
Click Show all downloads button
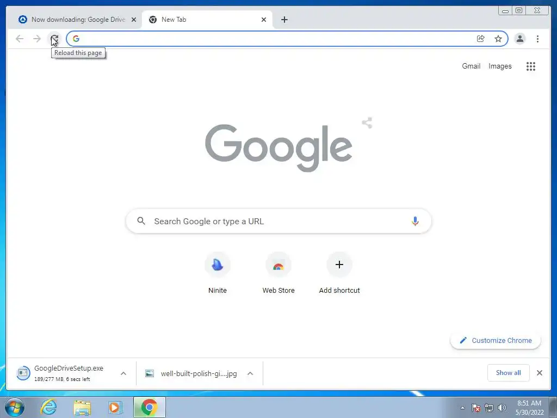(x=508, y=372)
